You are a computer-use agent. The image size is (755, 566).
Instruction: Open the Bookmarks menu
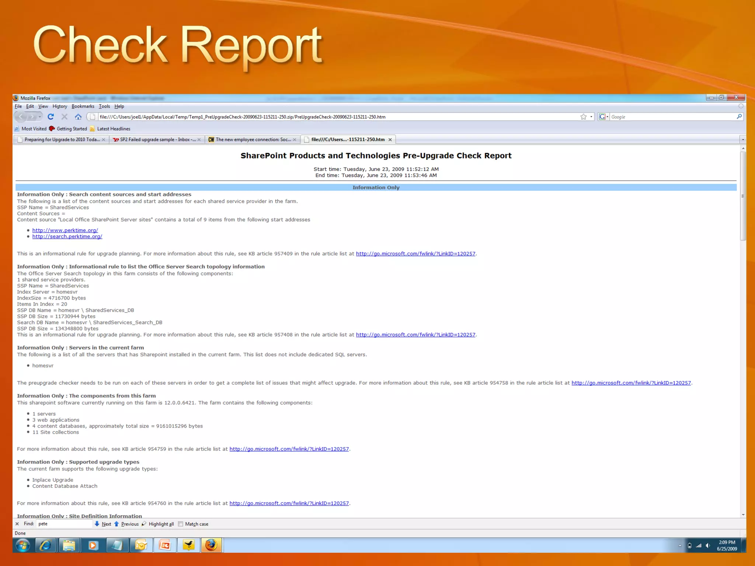point(83,106)
